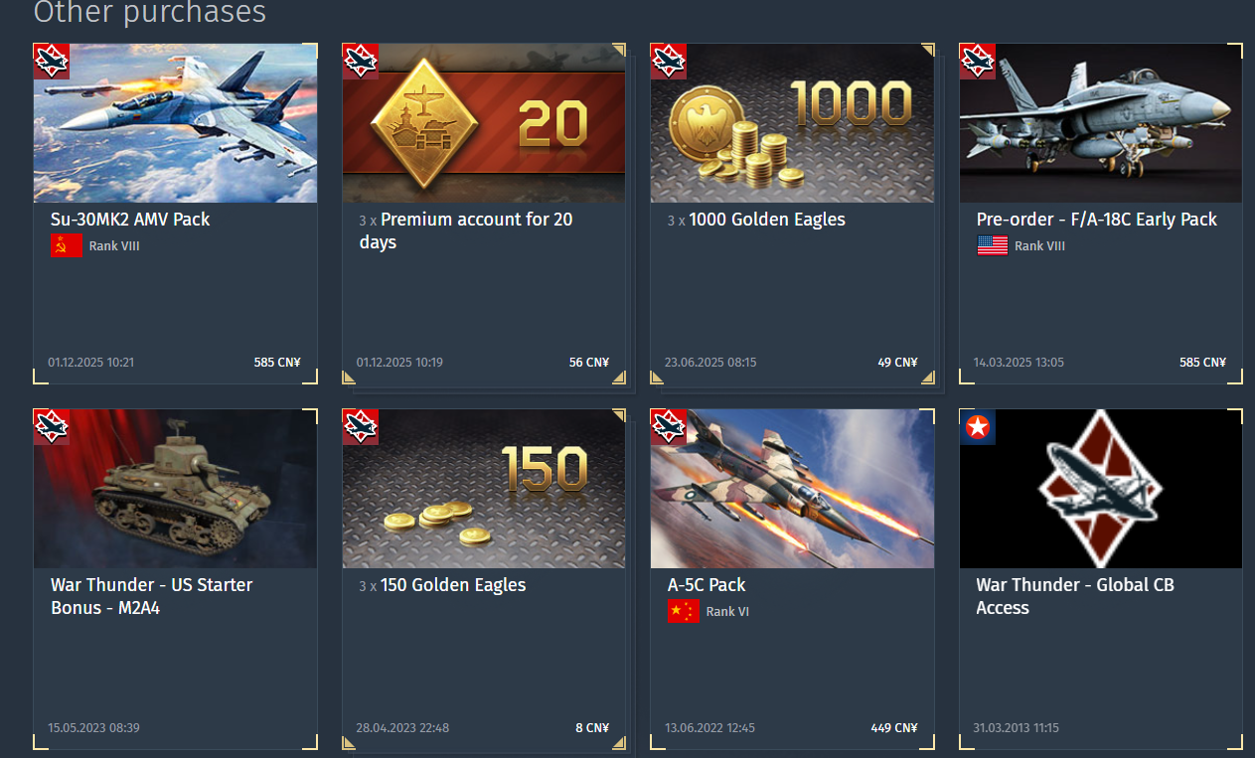
Task: Open the F/A-18C Early Pack aircraft image
Action: click(1101, 123)
